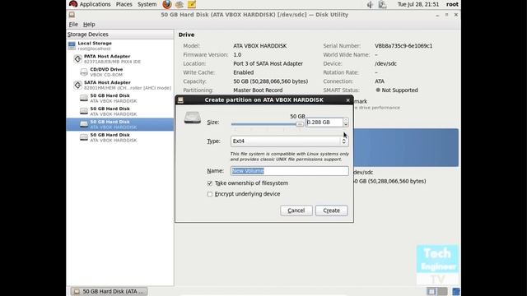Click the size value field 0.288 GB

pyautogui.click(x=324, y=123)
